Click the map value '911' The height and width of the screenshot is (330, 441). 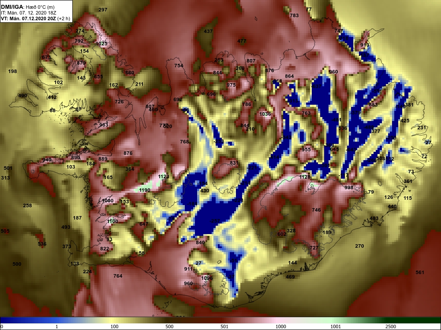[x=188, y=268]
